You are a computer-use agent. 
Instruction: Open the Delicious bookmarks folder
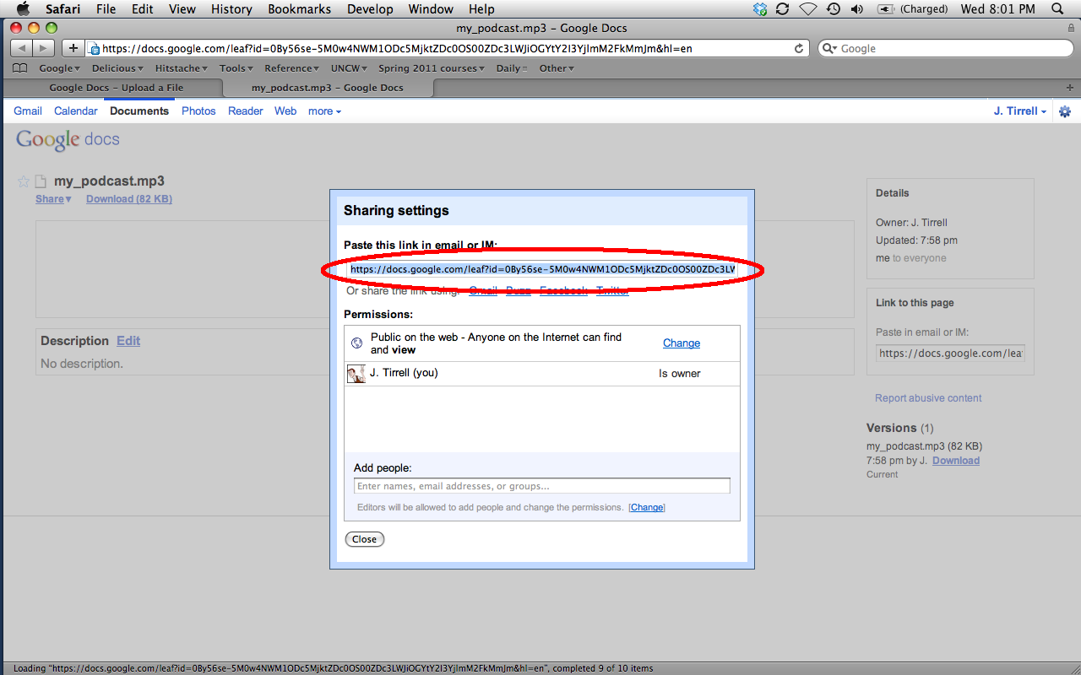[117, 68]
